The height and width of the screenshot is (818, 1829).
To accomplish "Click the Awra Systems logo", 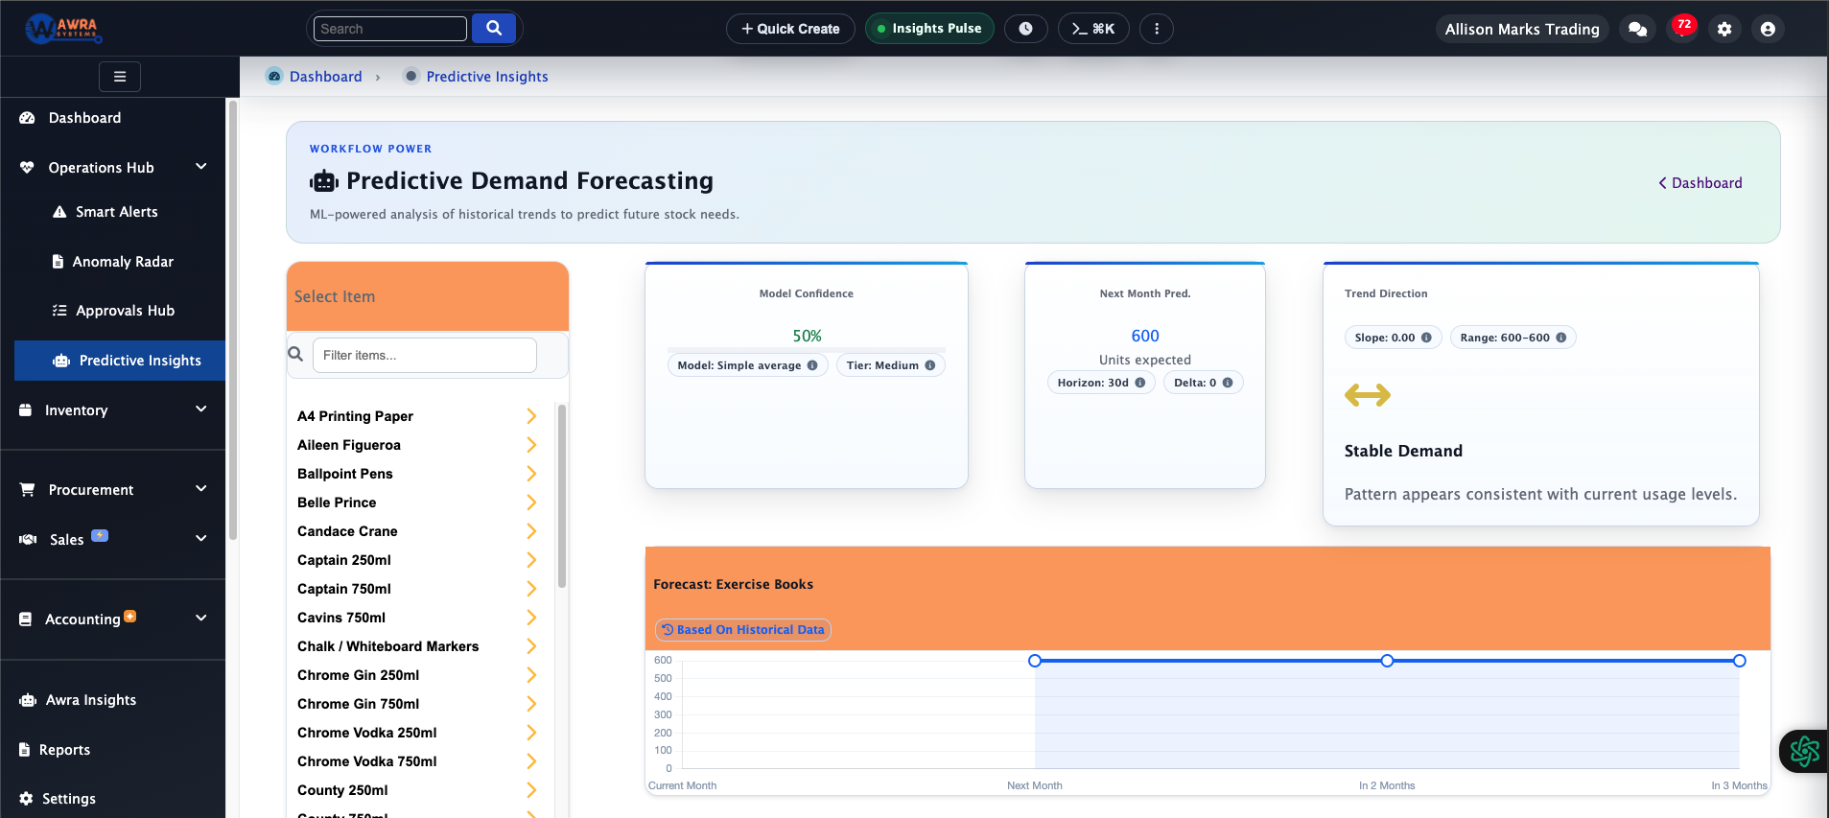I will coord(63,28).
